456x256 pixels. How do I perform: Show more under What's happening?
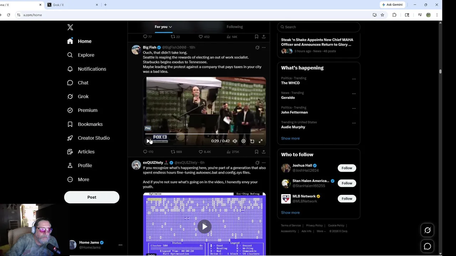click(x=290, y=138)
